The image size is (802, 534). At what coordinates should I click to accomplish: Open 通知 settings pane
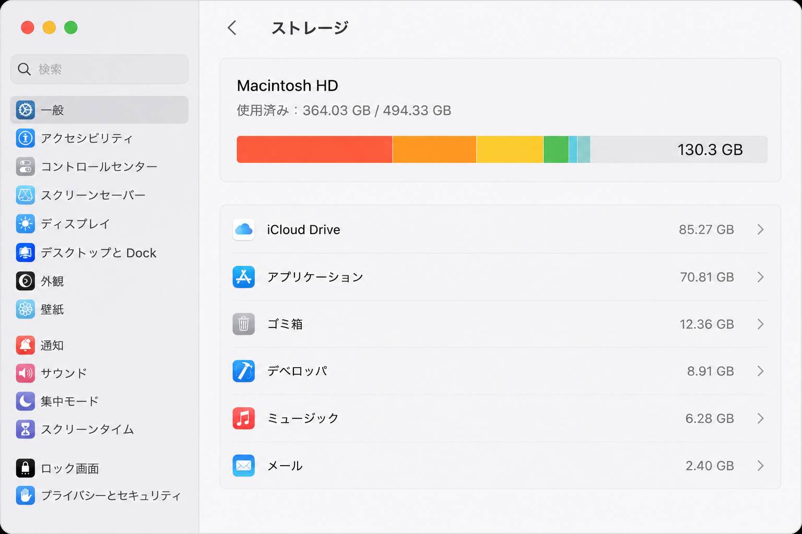point(99,345)
